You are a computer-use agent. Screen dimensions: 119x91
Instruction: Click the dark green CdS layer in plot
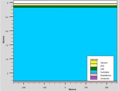[x=65, y=7]
